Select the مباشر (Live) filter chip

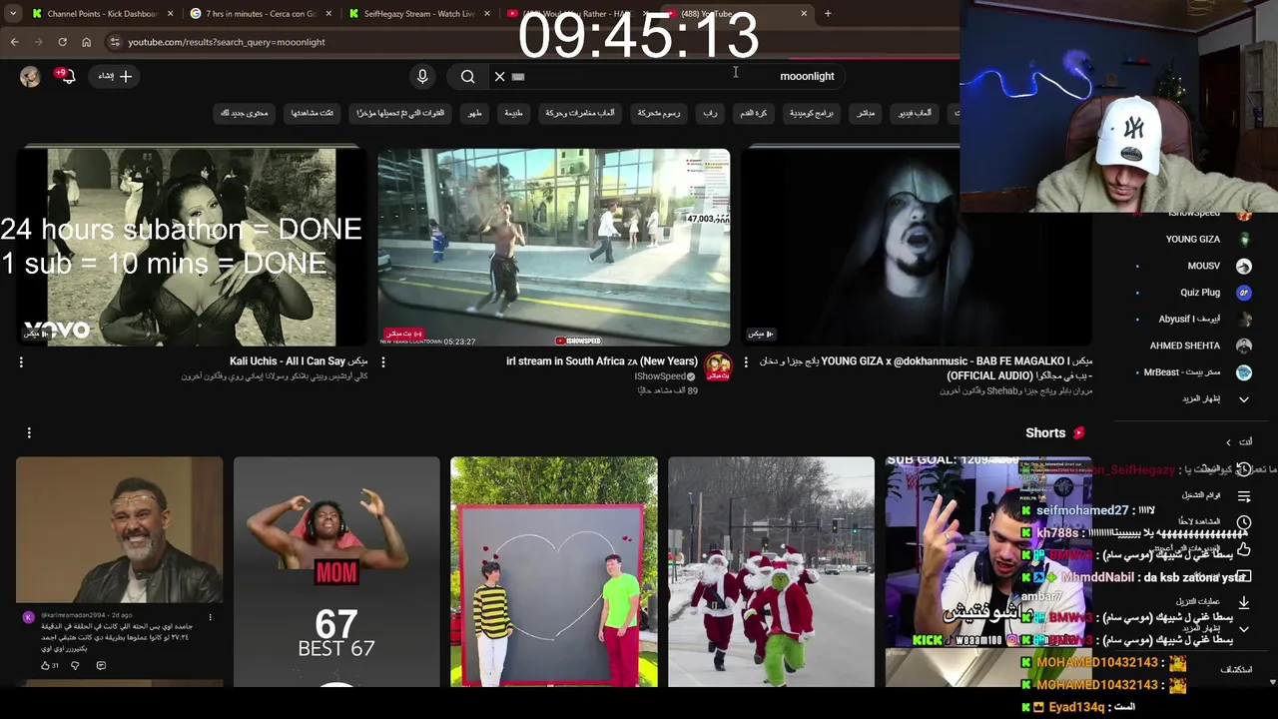[866, 113]
